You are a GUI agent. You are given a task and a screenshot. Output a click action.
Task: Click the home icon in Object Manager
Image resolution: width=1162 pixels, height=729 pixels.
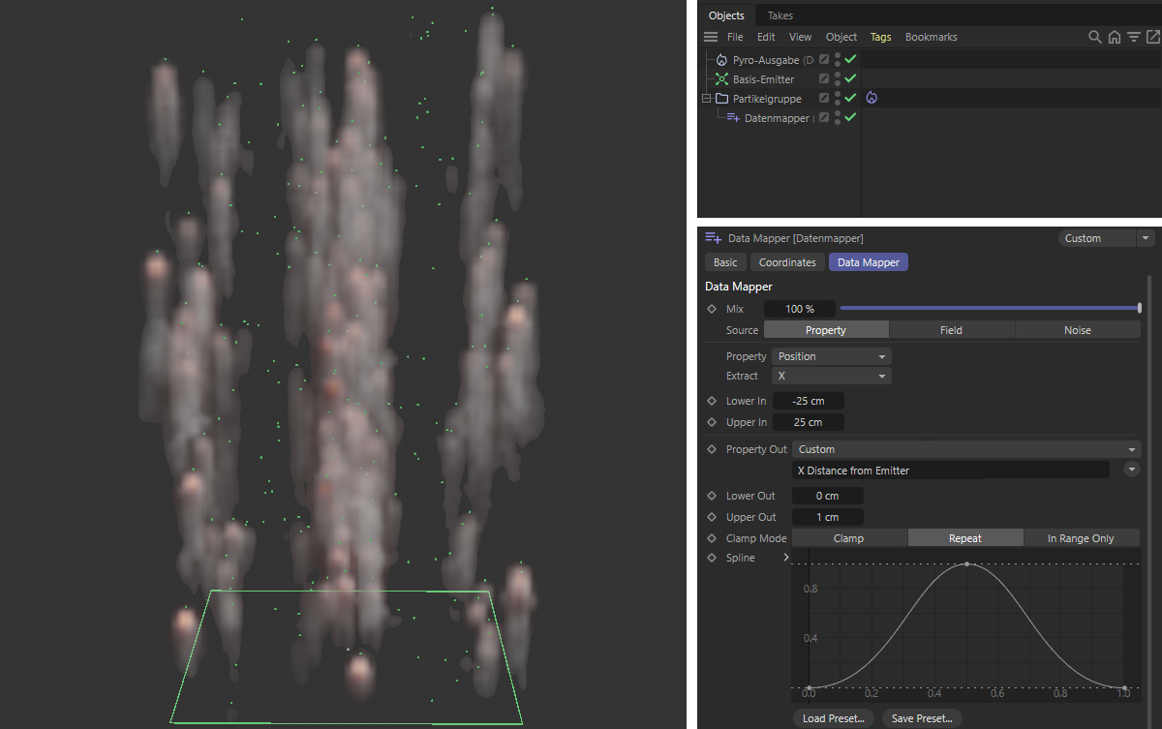1114,37
